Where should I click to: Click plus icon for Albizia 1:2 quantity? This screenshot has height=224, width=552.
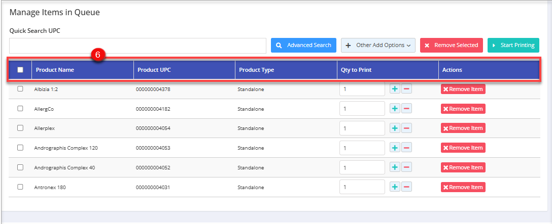point(395,89)
